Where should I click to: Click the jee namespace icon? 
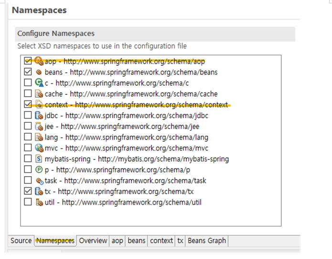coord(39,126)
